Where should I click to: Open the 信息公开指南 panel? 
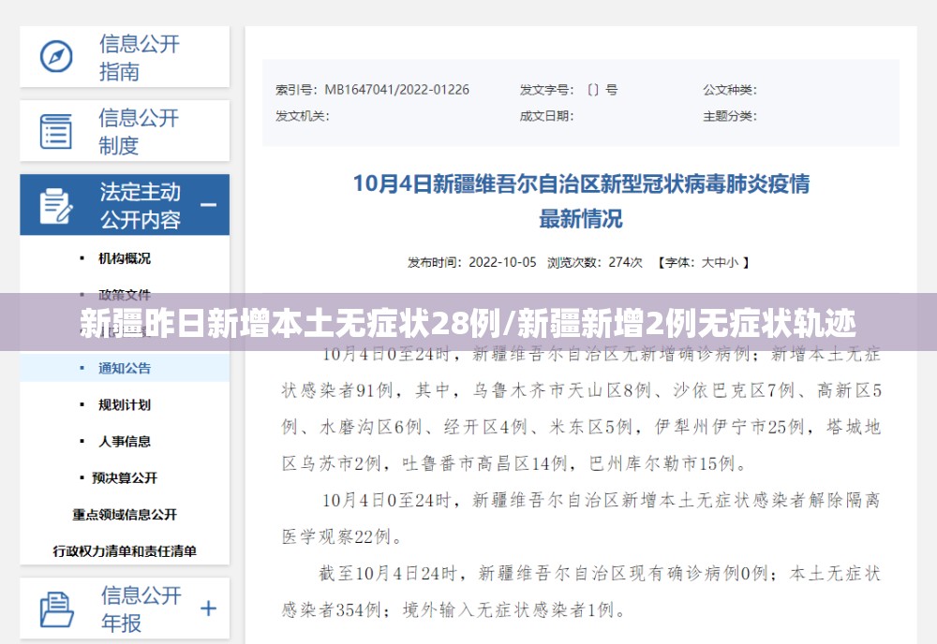pyautogui.click(x=125, y=57)
